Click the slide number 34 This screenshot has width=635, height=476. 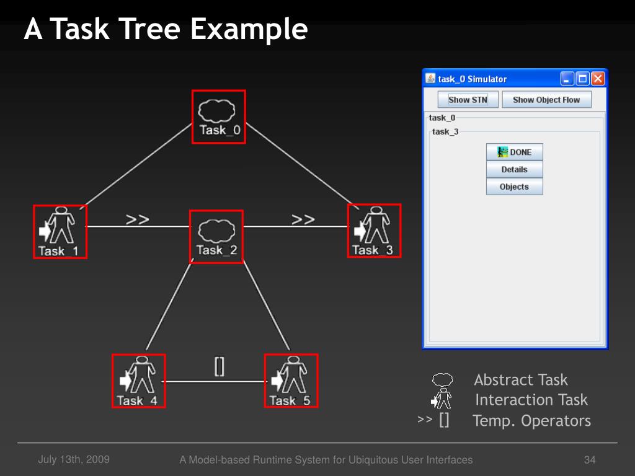[590, 460]
